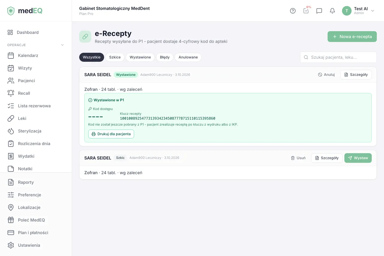The height and width of the screenshot is (256, 384).
Task: Open Raporty document icon
Action: [11, 182]
